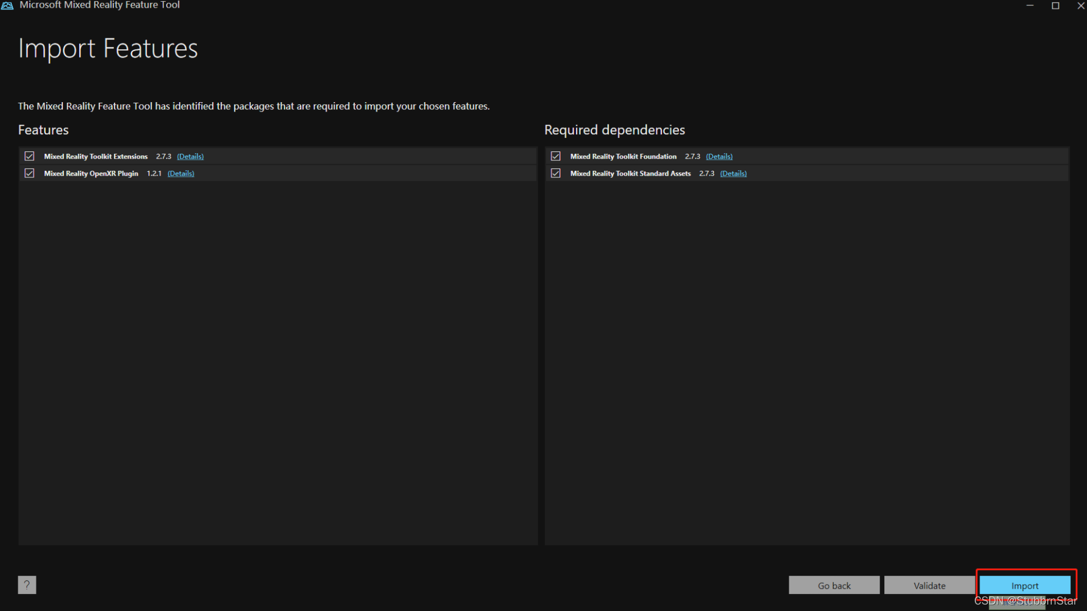This screenshot has height=611, width=1087.
Task: Click the Validate button
Action: 930,585
